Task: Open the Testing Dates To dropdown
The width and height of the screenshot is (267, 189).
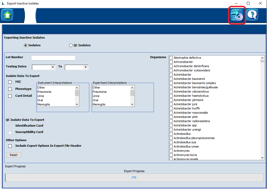Action: (x=86, y=67)
